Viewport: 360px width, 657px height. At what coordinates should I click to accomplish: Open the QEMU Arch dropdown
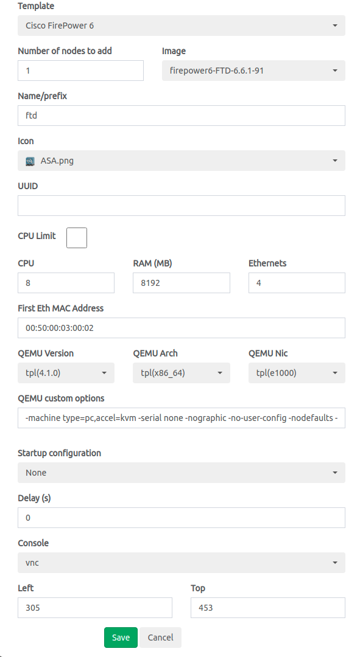182,373
